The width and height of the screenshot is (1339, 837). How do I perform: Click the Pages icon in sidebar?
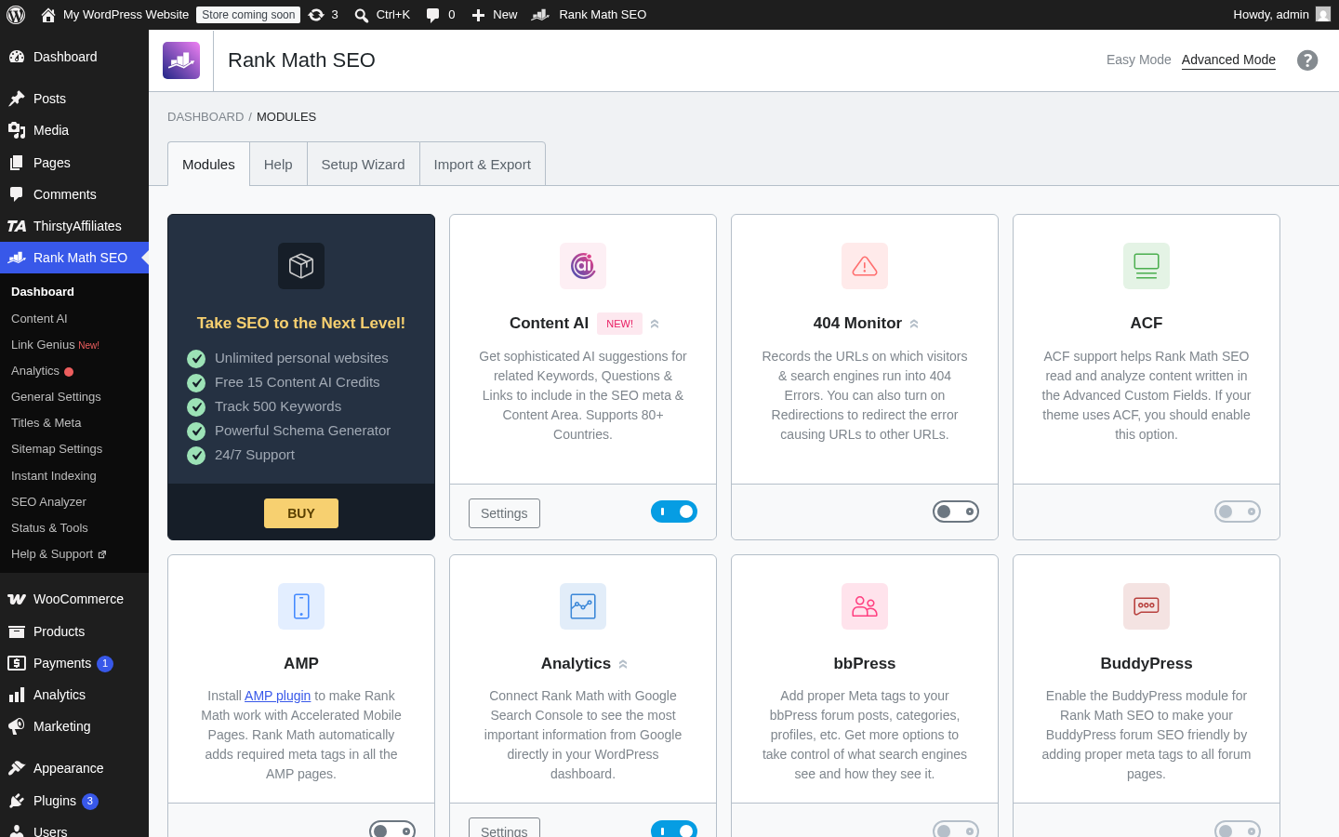(17, 163)
